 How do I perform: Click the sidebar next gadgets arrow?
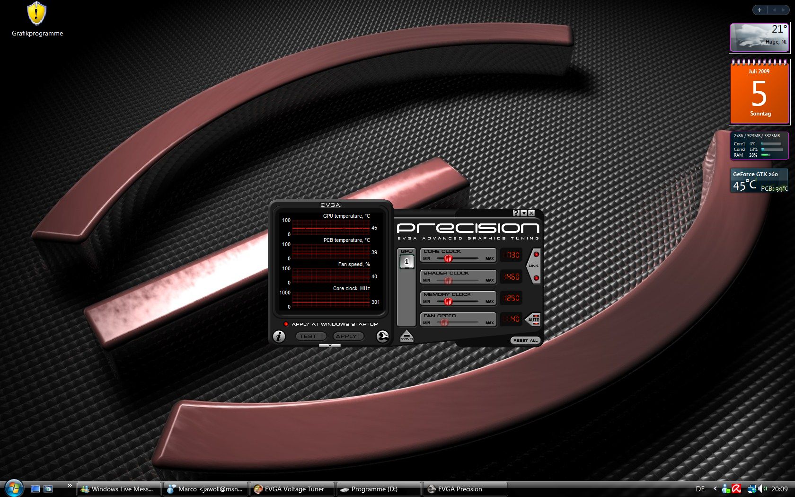[x=783, y=10]
